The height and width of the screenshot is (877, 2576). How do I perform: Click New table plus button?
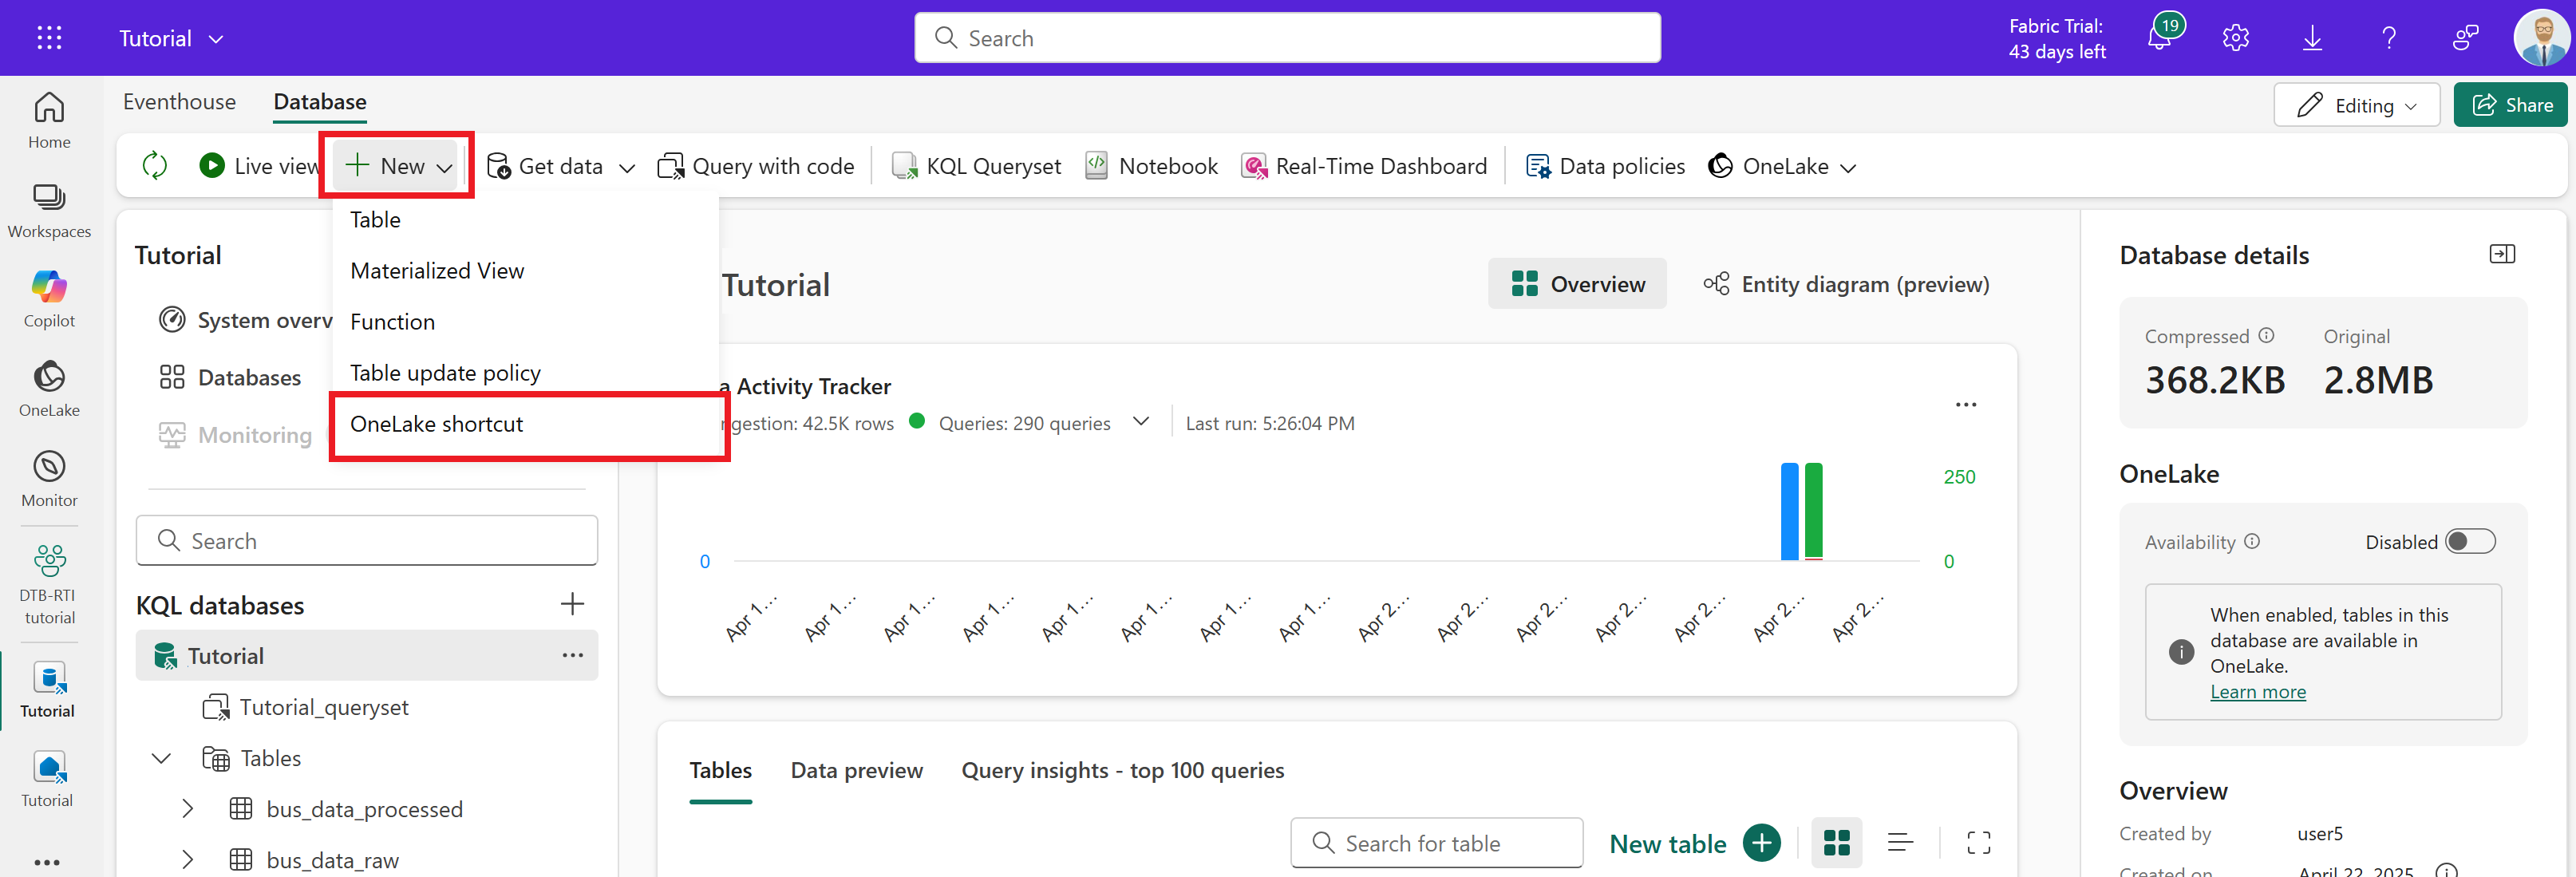click(x=1762, y=843)
